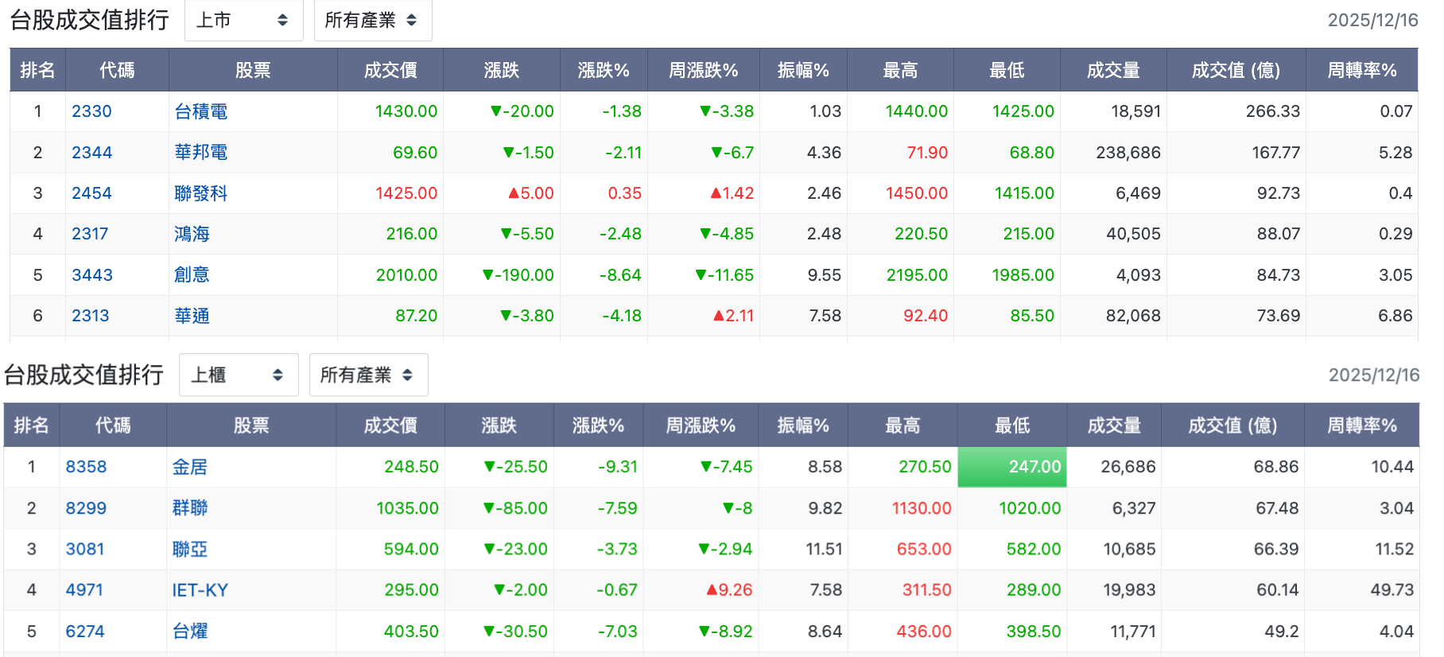Screen dimensions: 1444x657
Task: Sort top table by 周漲跌% header
Action: click(704, 70)
